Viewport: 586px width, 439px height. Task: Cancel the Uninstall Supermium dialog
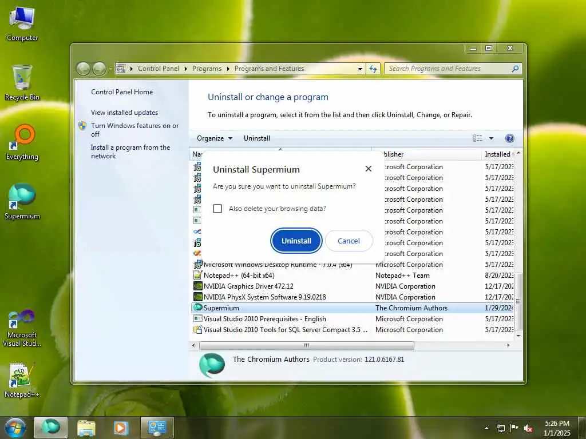pyautogui.click(x=349, y=241)
